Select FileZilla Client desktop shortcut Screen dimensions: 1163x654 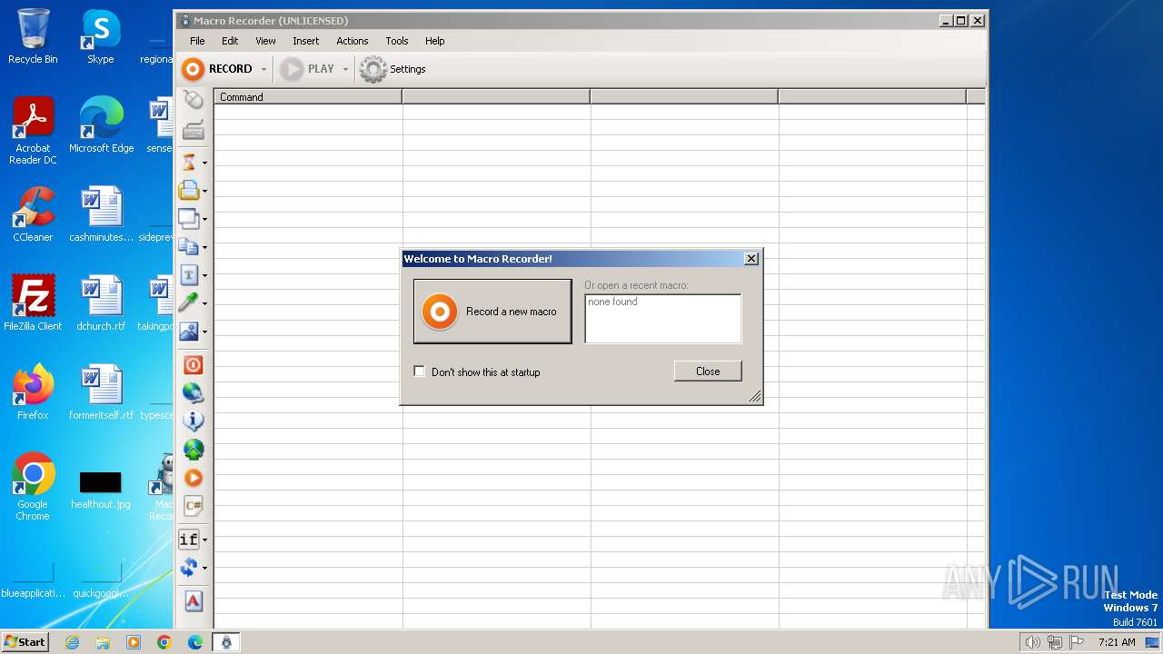point(33,303)
